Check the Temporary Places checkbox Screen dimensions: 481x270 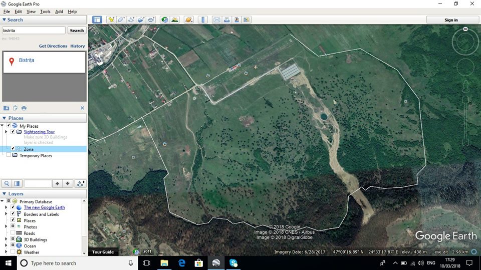[x=8, y=156]
